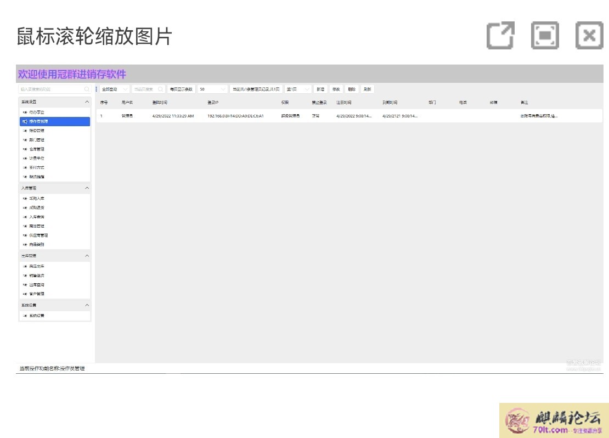Sort by the 注册时间 column header

(343, 103)
